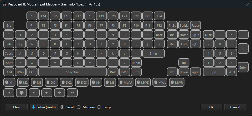The image size is (252, 116).
Task: Choose the M5 mouse button input
Action: [110, 82]
